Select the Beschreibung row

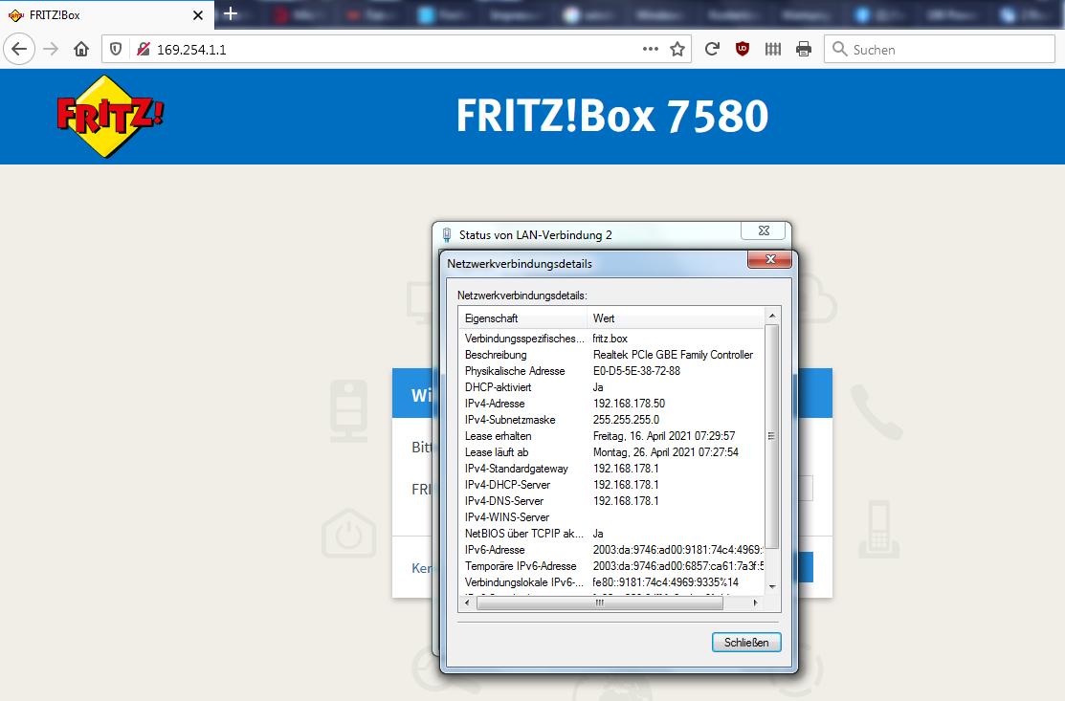pos(611,354)
